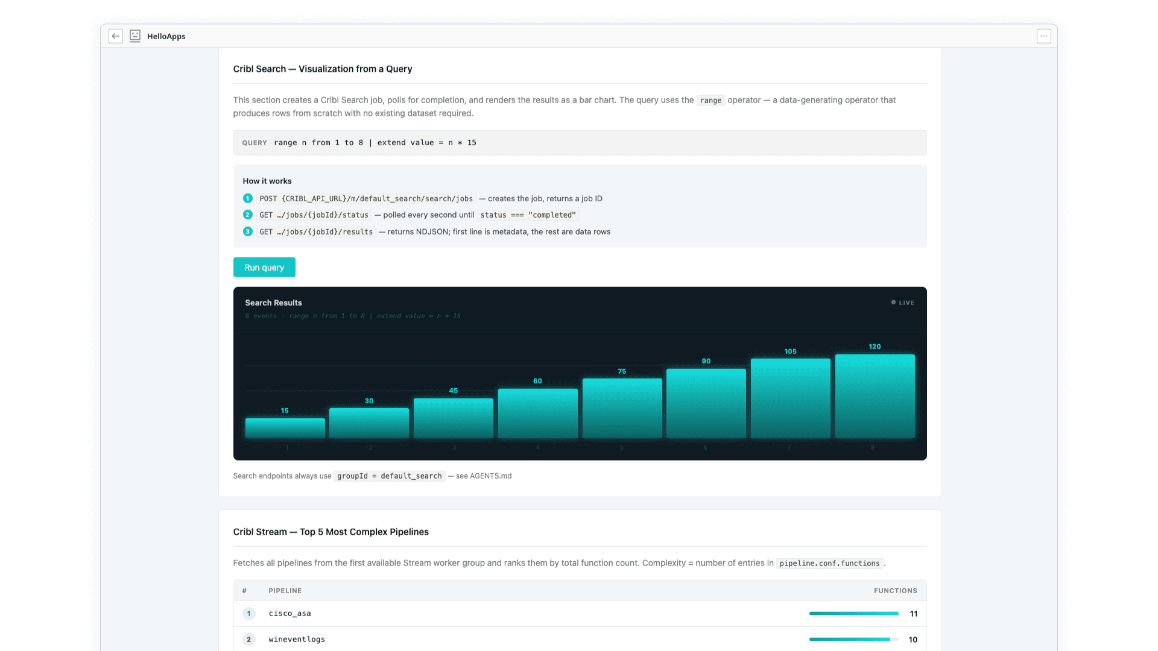Click the bar labeled 90
The image size is (1158, 651).
tap(706, 403)
